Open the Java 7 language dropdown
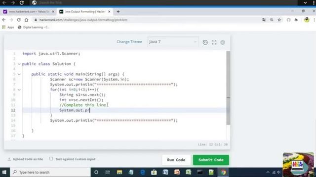Screen dimensions: 316x177 173,42
